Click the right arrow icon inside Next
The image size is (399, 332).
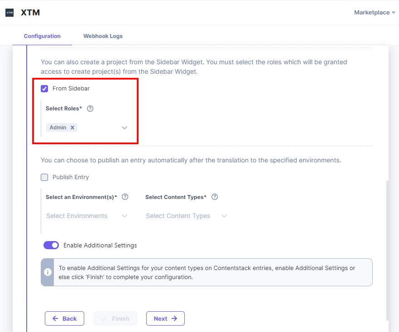pos(175,318)
